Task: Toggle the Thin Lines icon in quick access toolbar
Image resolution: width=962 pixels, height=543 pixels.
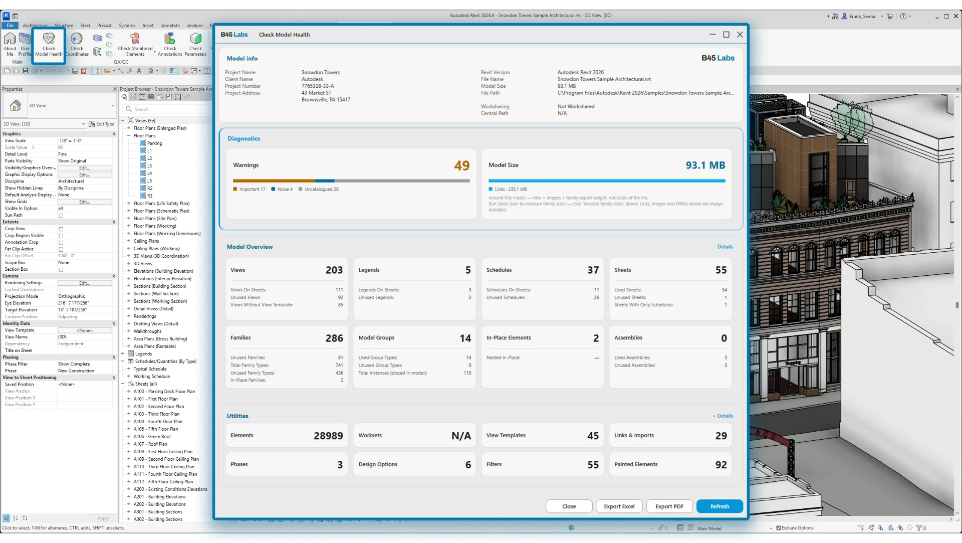Action: [x=173, y=71]
